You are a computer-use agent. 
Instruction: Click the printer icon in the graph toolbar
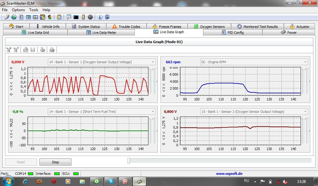(x=43, y=50)
